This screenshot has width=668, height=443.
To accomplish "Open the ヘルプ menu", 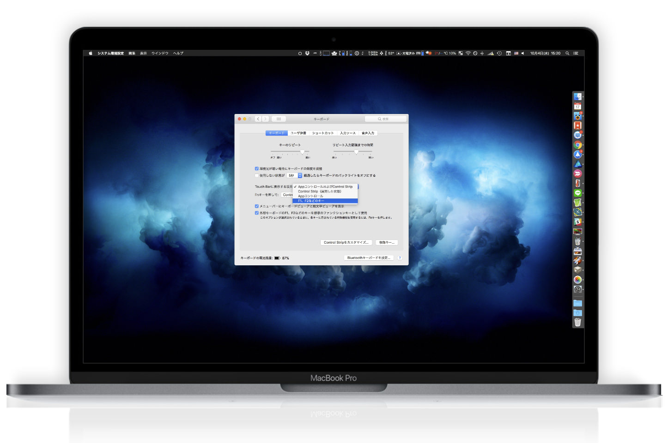I will 178,53.
